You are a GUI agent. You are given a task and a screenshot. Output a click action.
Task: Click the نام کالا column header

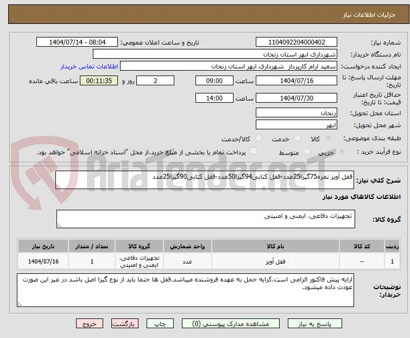pyautogui.click(x=275, y=246)
